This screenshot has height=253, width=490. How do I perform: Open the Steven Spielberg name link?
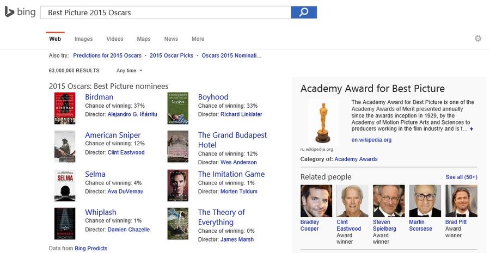tap(384, 225)
